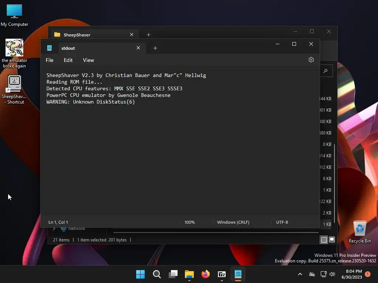The height and width of the screenshot is (283, 378).
Task: Open Notepad settings gear
Action: click(311, 60)
